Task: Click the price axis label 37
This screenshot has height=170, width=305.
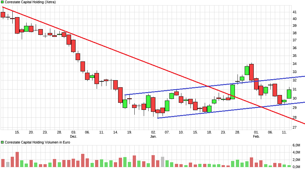Action: point(295,40)
